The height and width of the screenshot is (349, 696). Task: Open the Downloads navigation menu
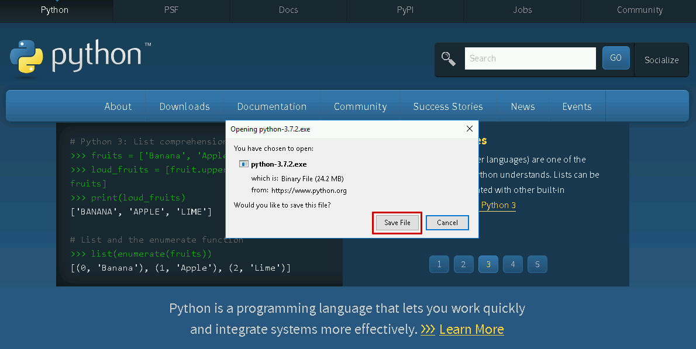[x=184, y=106]
